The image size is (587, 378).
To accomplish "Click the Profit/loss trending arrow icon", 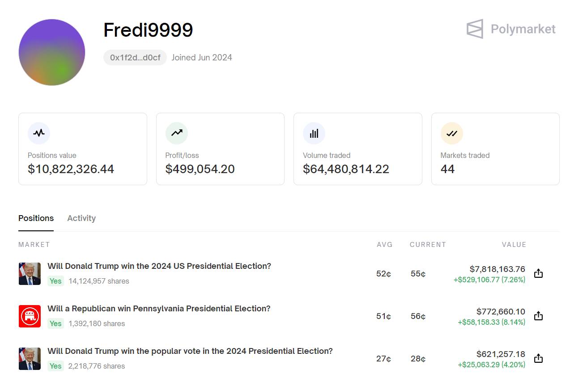I will [x=176, y=133].
